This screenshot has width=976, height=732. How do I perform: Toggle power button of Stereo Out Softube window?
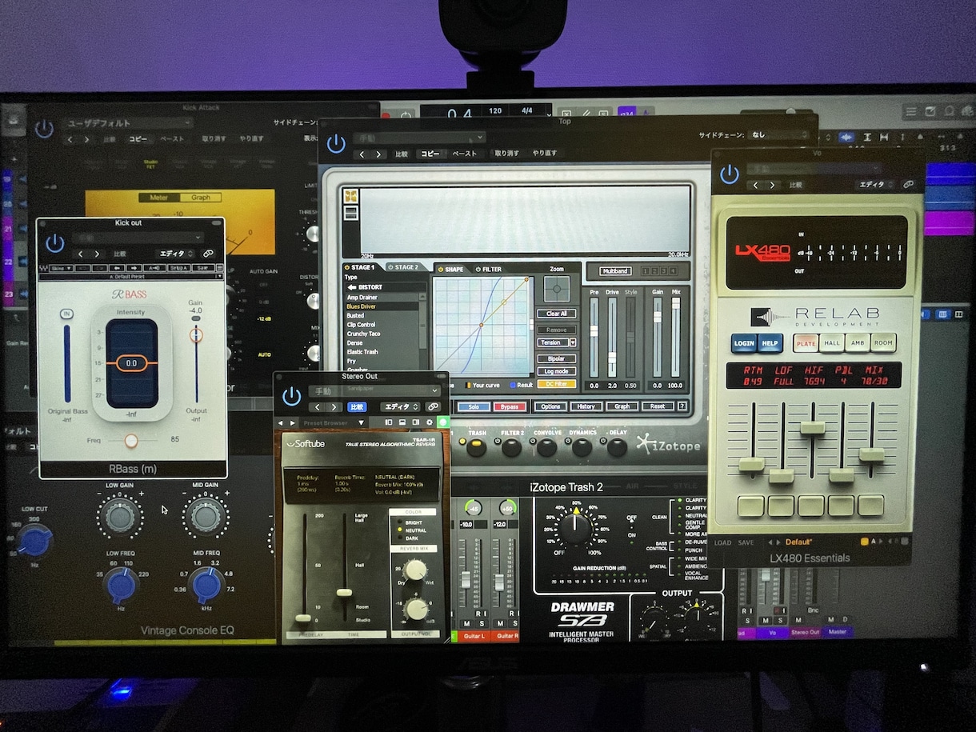[292, 396]
